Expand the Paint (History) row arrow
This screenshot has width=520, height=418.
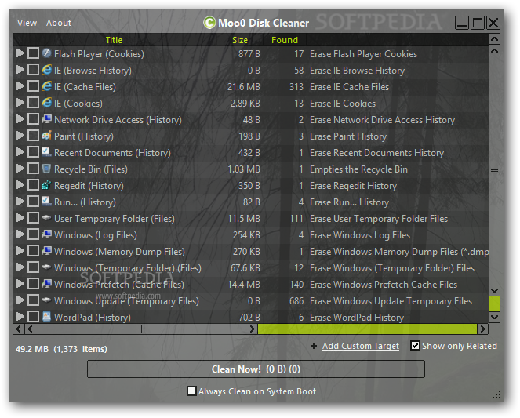click(20, 136)
